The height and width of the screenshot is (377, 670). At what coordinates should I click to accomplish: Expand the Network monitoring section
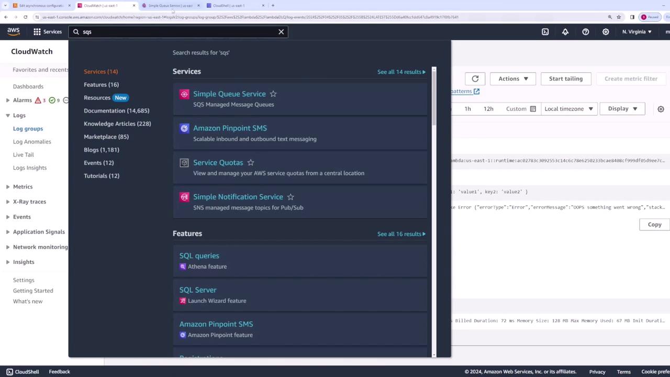(x=8, y=247)
